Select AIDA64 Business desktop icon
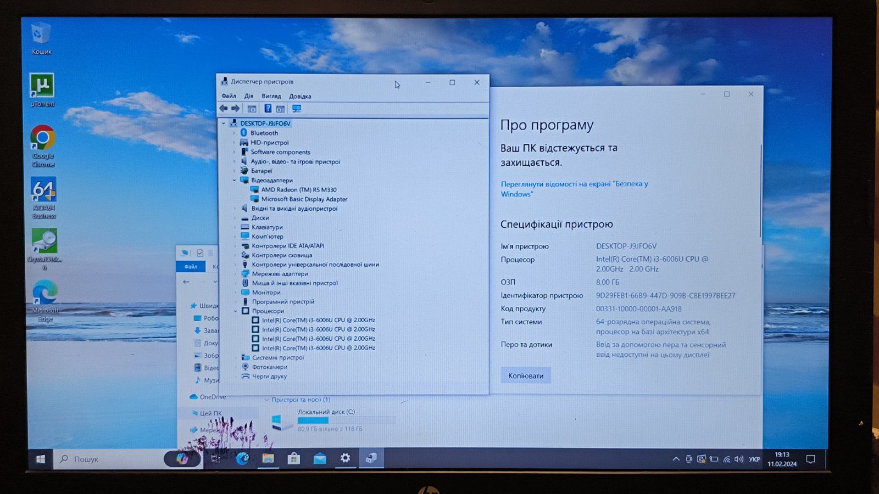879x494 pixels. 43,198
